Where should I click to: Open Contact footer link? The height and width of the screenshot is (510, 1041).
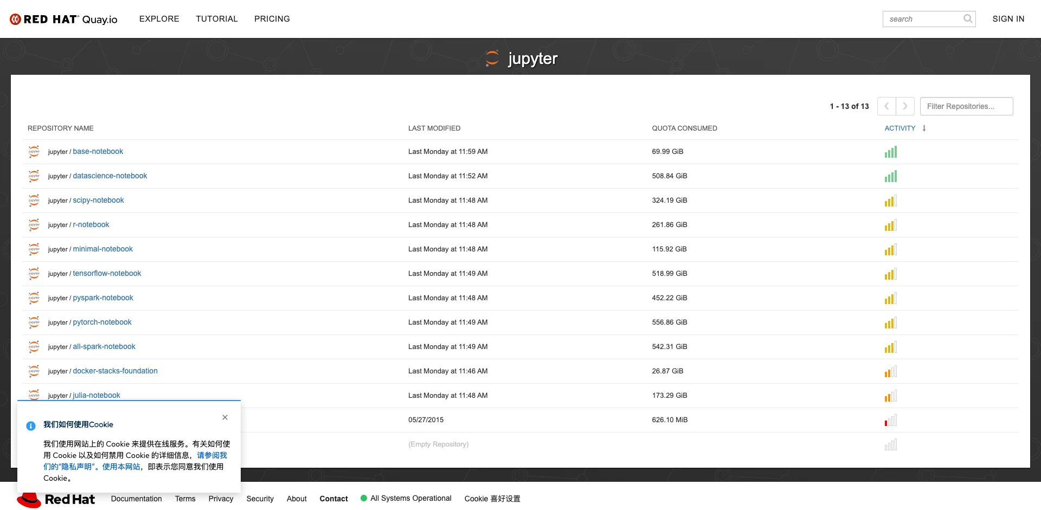[x=333, y=499]
